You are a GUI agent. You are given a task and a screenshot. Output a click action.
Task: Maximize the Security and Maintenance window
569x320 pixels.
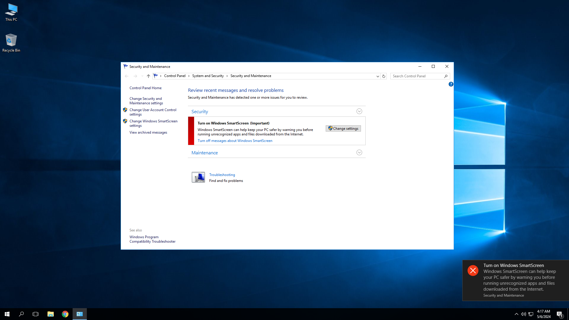[x=433, y=66]
